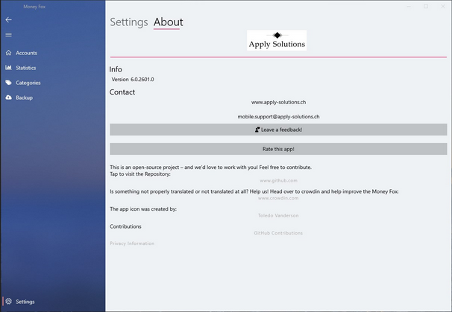Screen dimensions: 452x312
Task: Click the Settings gear icon
Action: 9,302
